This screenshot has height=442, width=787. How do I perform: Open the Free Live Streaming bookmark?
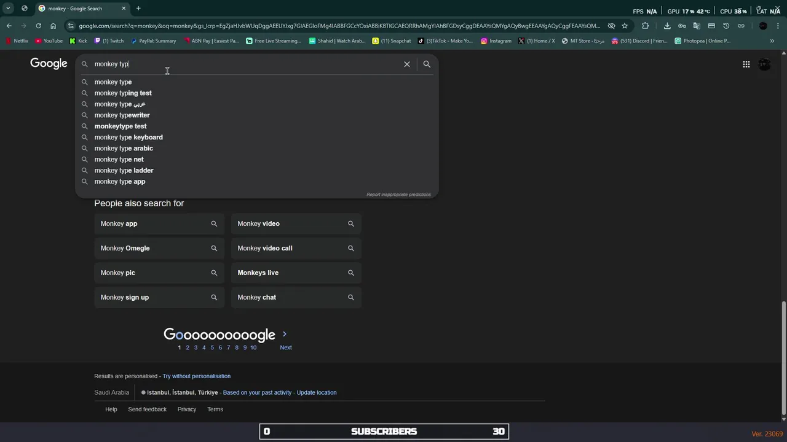274,41
